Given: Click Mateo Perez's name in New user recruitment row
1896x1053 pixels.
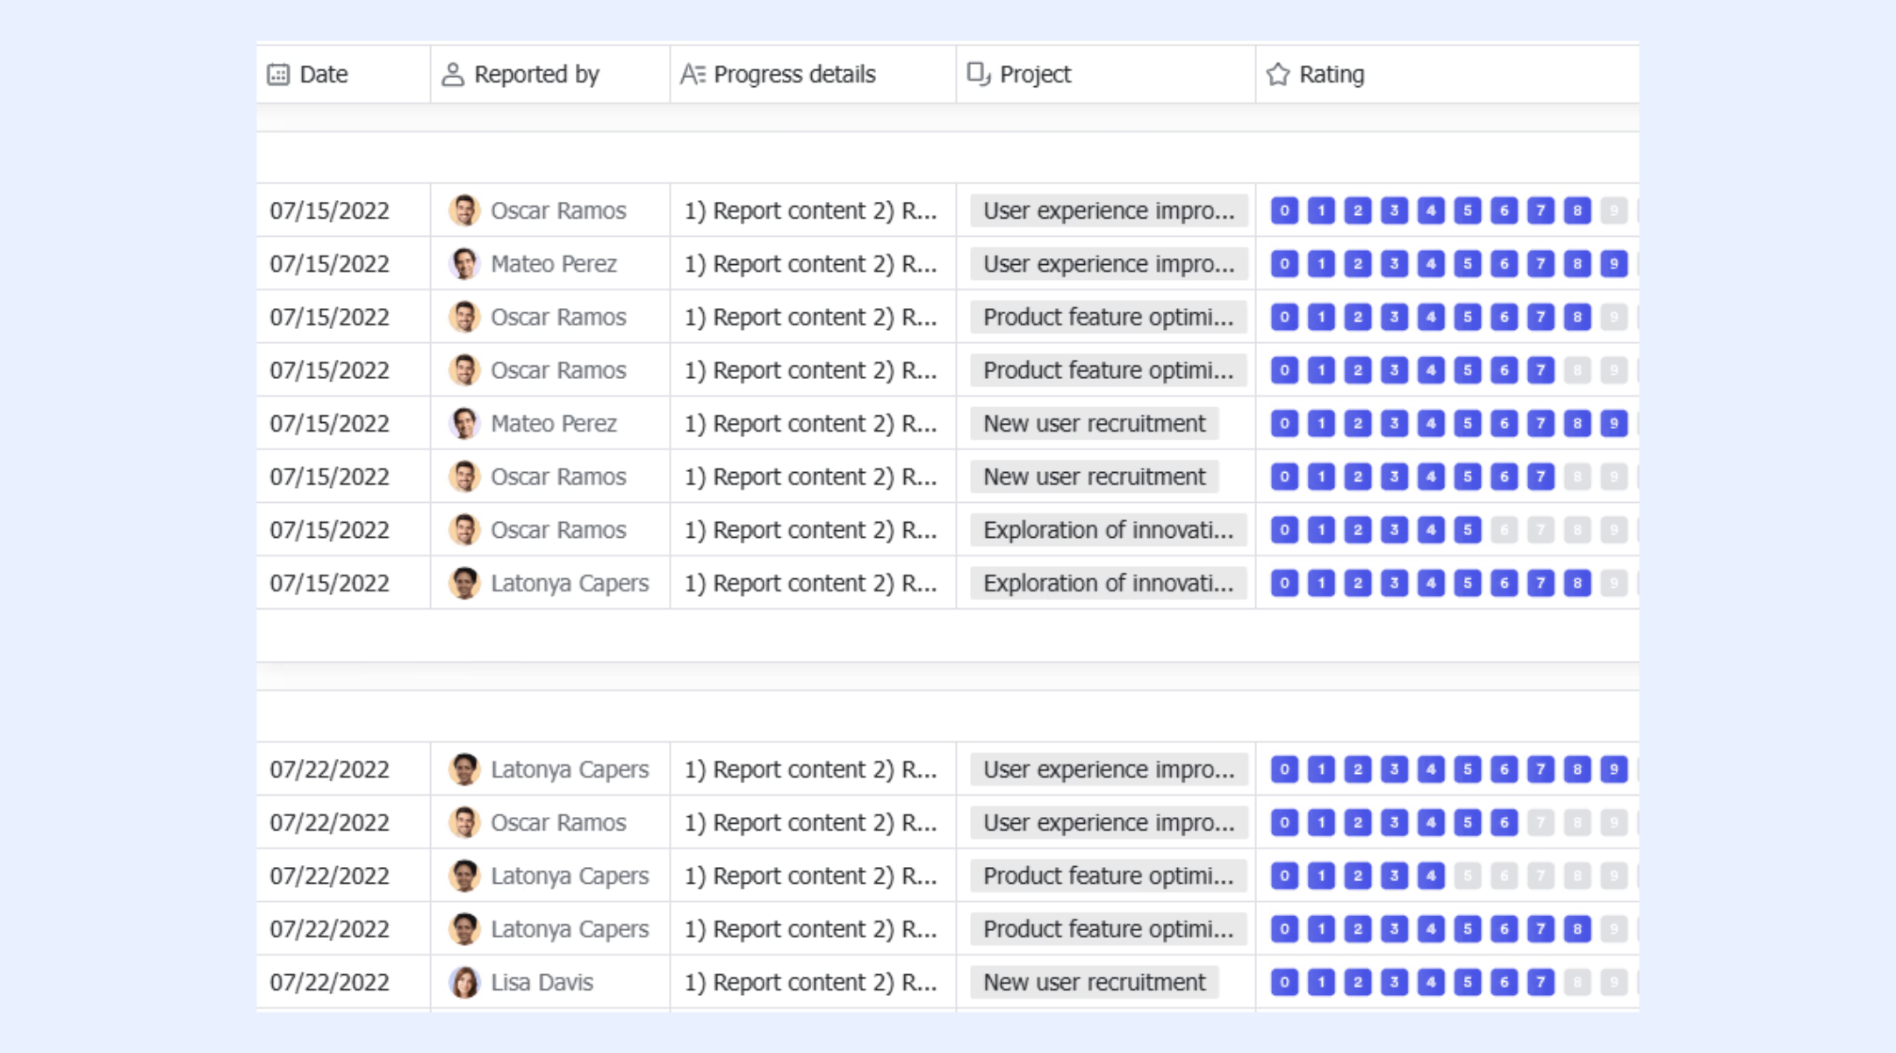Looking at the screenshot, I should click(554, 423).
